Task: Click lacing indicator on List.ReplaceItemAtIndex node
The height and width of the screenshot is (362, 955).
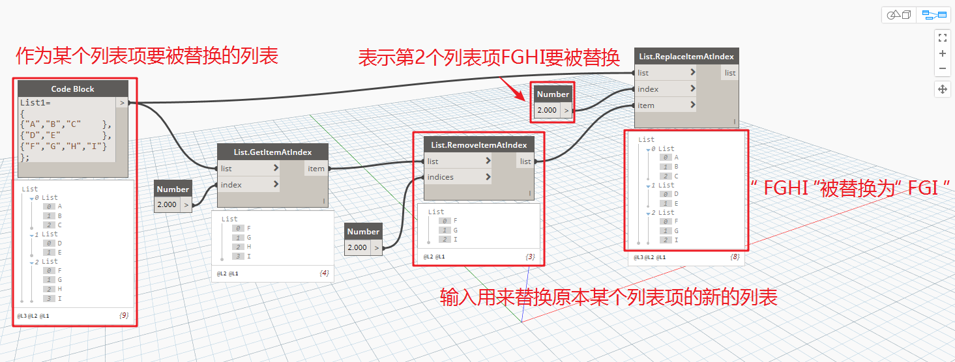Action: (x=734, y=122)
